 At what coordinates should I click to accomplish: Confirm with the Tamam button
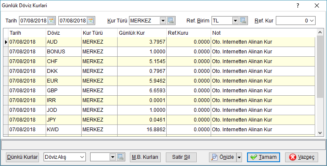tap(264, 157)
